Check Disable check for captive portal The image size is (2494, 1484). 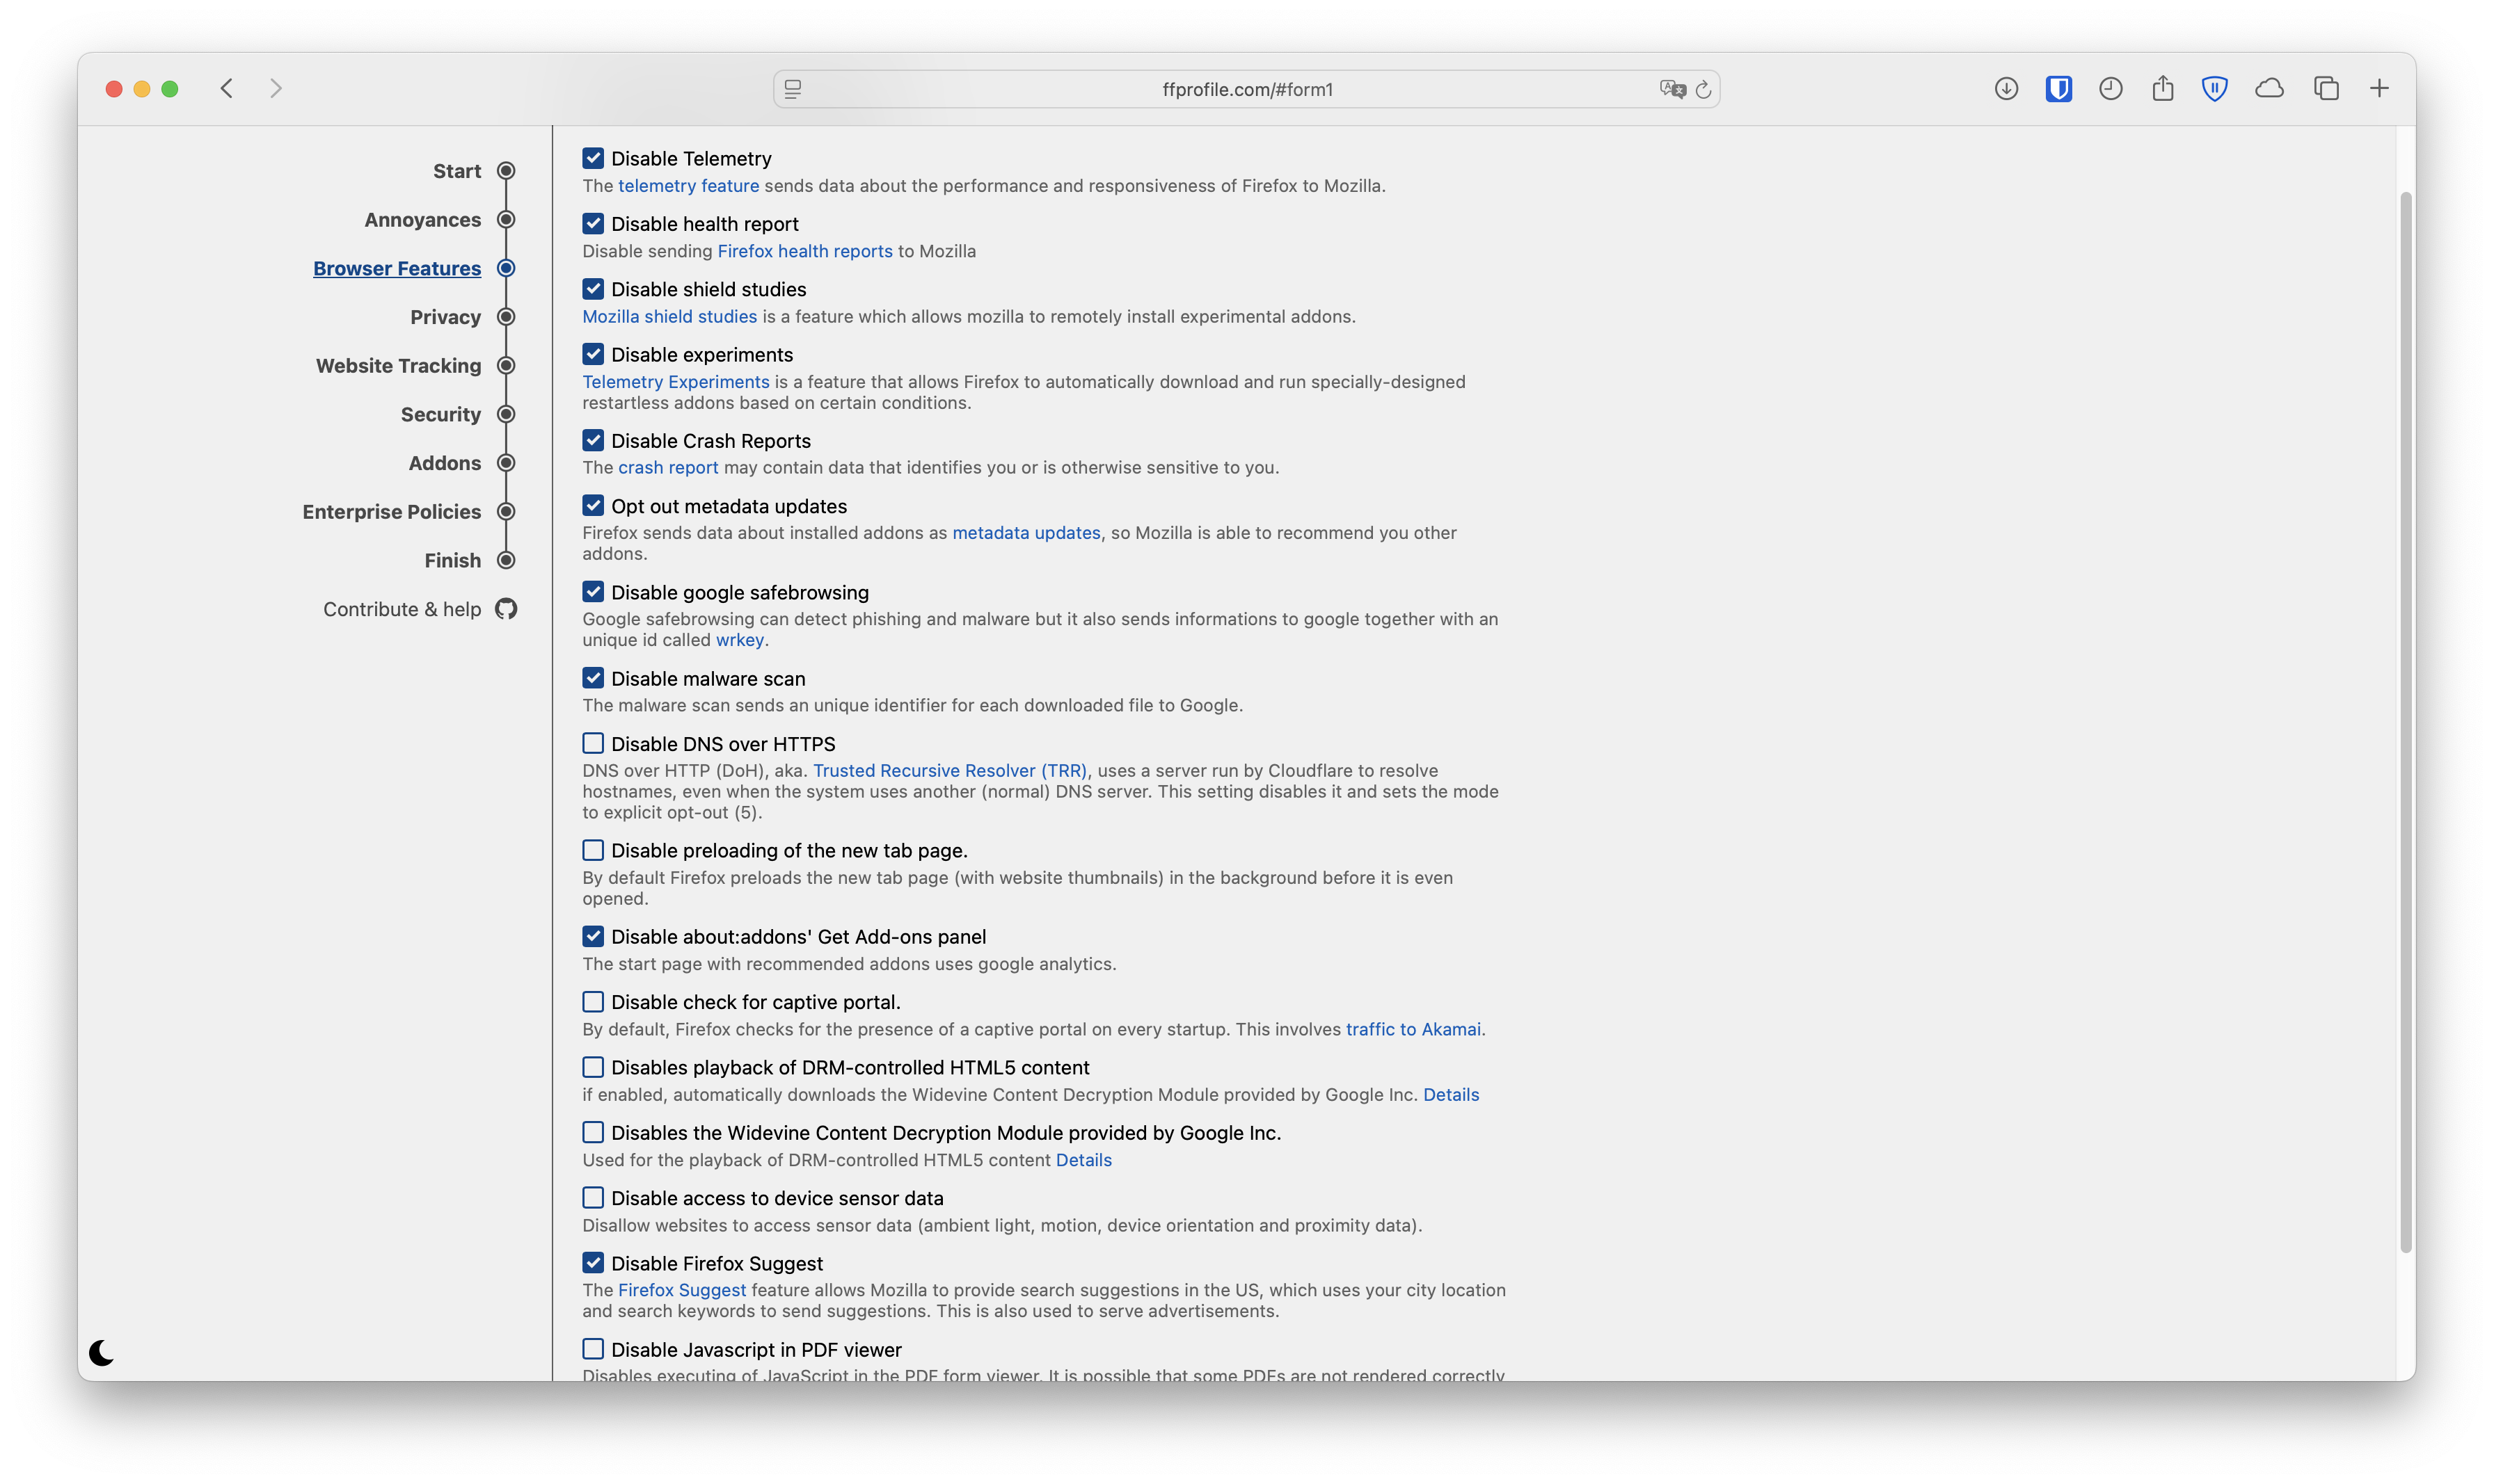point(594,1001)
